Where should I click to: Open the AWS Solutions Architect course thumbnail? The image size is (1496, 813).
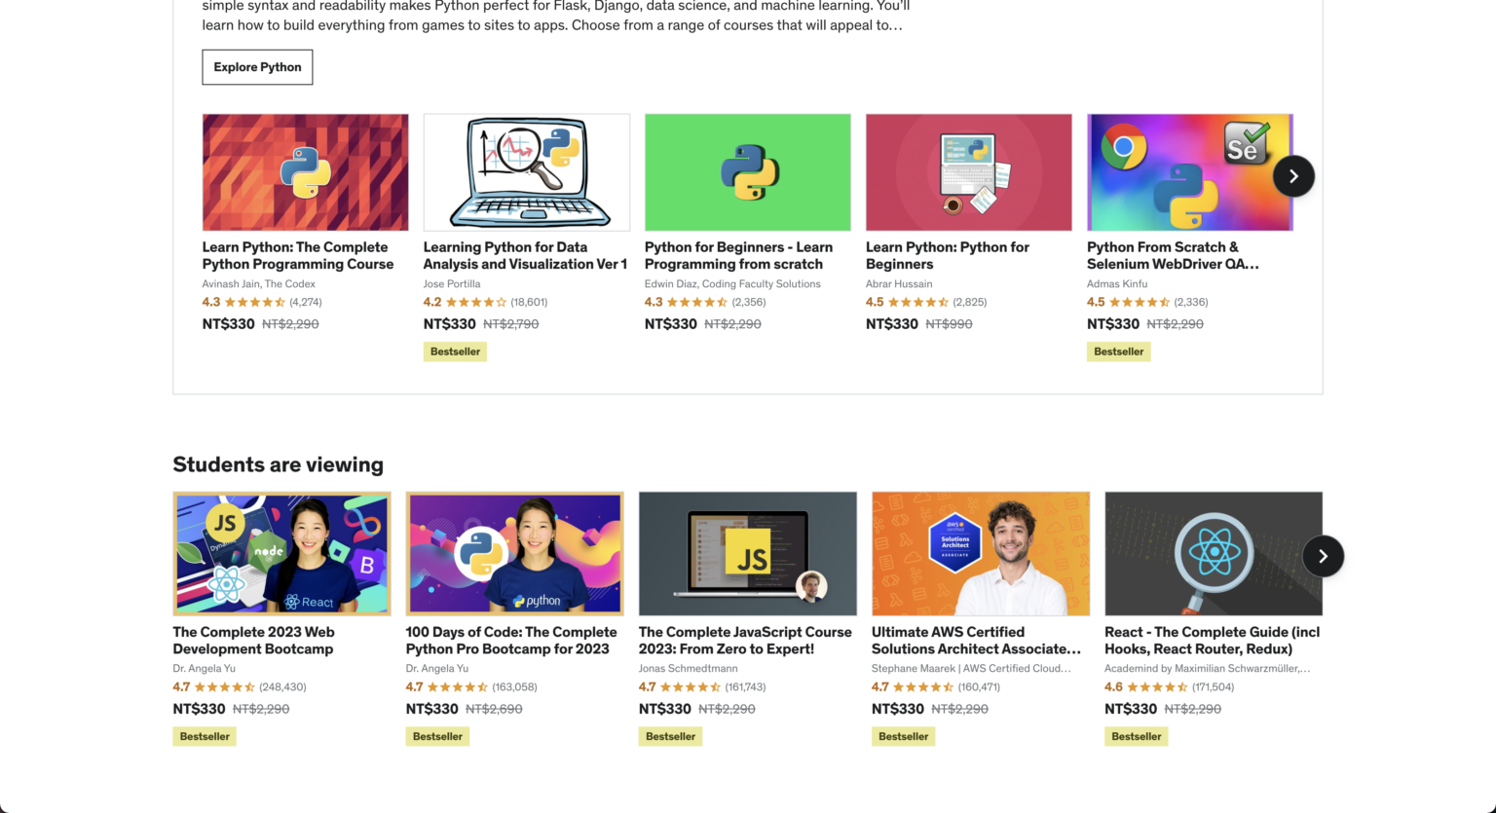point(980,553)
